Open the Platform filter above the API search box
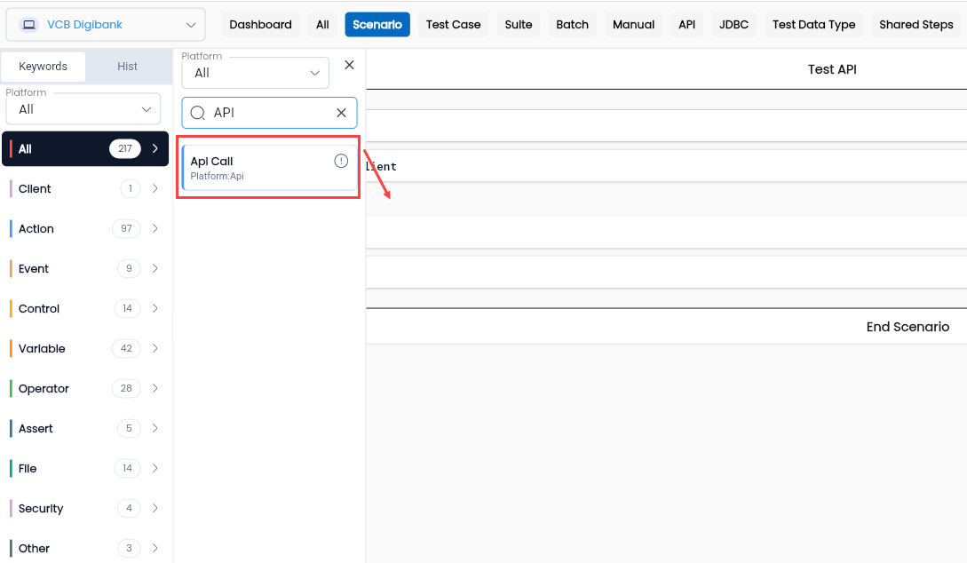 click(256, 73)
